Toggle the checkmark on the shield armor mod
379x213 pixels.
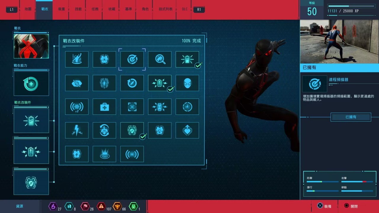click(x=143, y=136)
